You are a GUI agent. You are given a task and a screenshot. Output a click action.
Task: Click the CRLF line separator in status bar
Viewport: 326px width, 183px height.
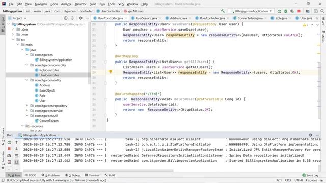tap(288, 180)
